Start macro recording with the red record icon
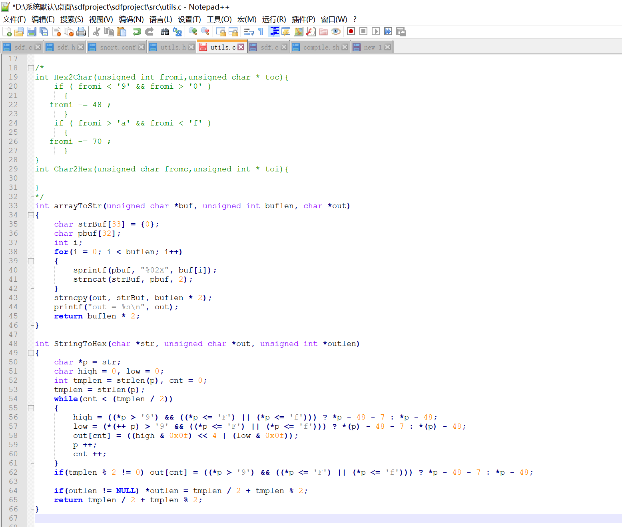This screenshot has height=527, width=622. (x=351, y=32)
